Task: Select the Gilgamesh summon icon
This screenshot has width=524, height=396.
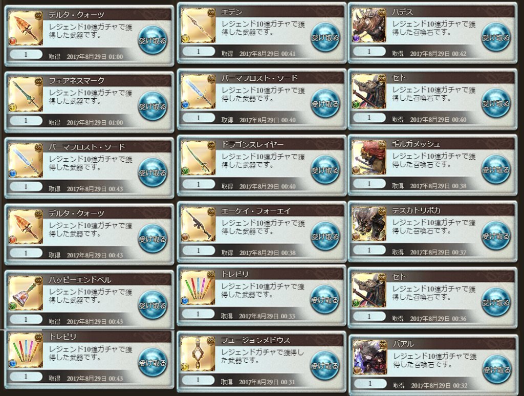Action: [369, 158]
